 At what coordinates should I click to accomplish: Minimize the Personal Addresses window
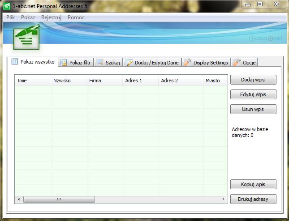[x=247, y=4]
